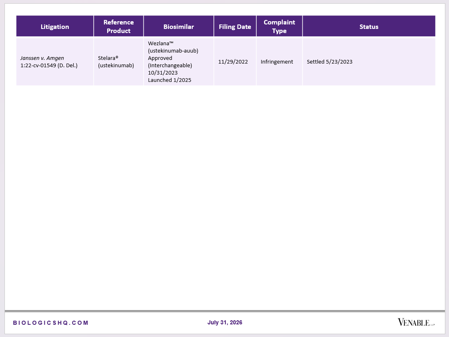
Task: Select the Stelara® reference product text
Action: click(108, 58)
